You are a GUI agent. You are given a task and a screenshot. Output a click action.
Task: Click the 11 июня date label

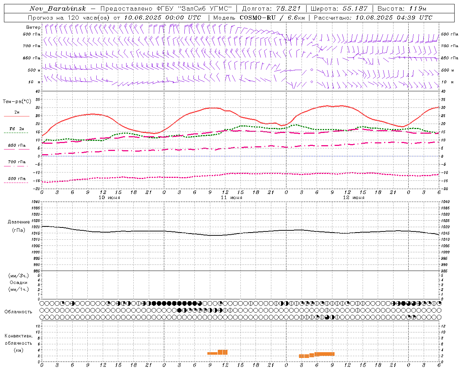coord(231,198)
